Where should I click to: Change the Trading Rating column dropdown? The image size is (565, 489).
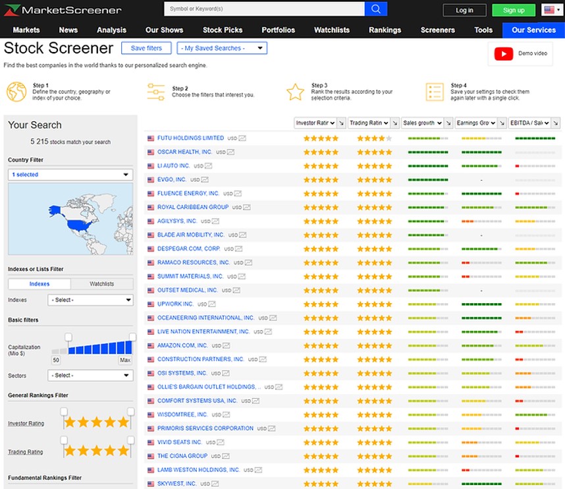click(369, 123)
